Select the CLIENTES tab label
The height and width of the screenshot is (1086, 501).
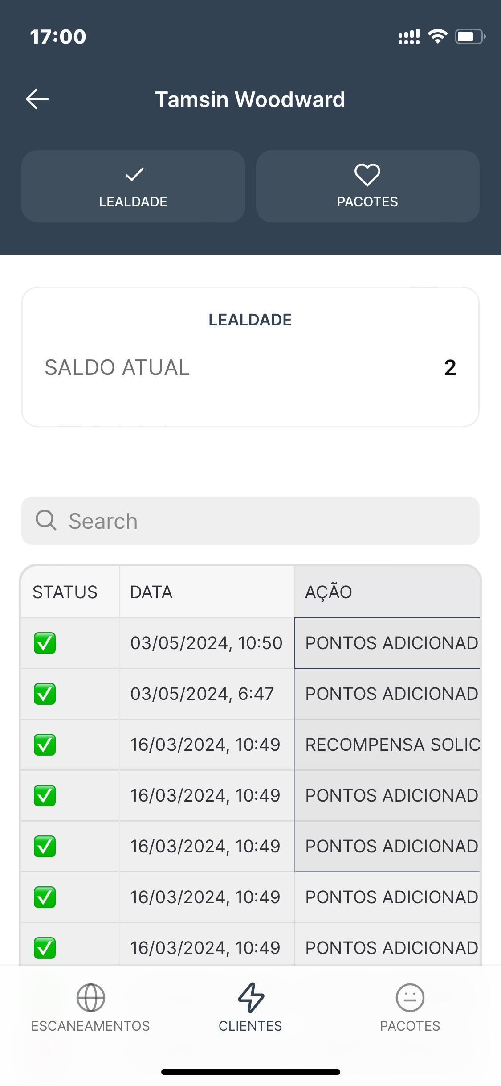click(x=250, y=1026)
